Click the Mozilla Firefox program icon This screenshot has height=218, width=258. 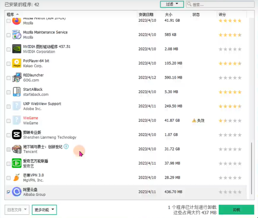coord(17,21)
